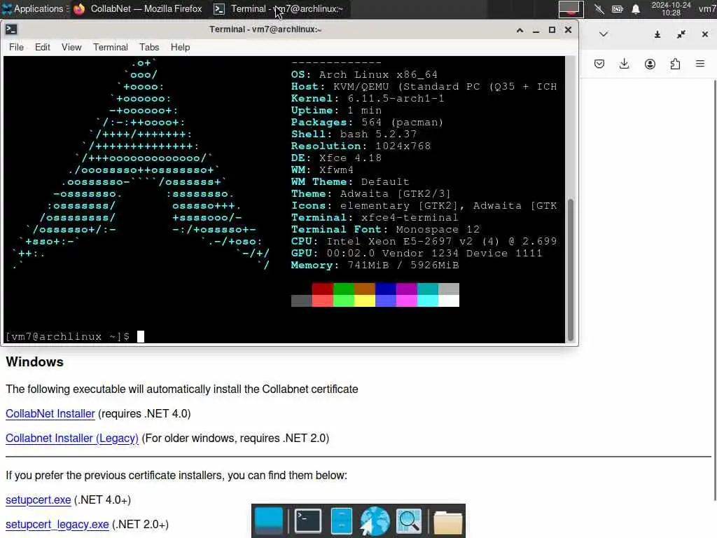Click the Save to Pocket icon in Firefox
Image resolution: width=717 pixels, height=538 pixels.
(x=599, y=64)
